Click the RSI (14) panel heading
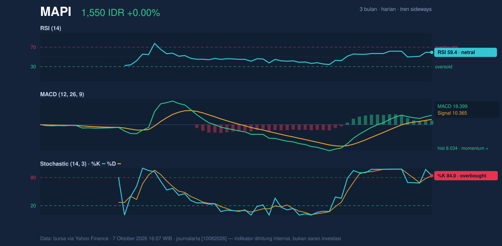Screen dimensions: 502x246 coord(51,28)
